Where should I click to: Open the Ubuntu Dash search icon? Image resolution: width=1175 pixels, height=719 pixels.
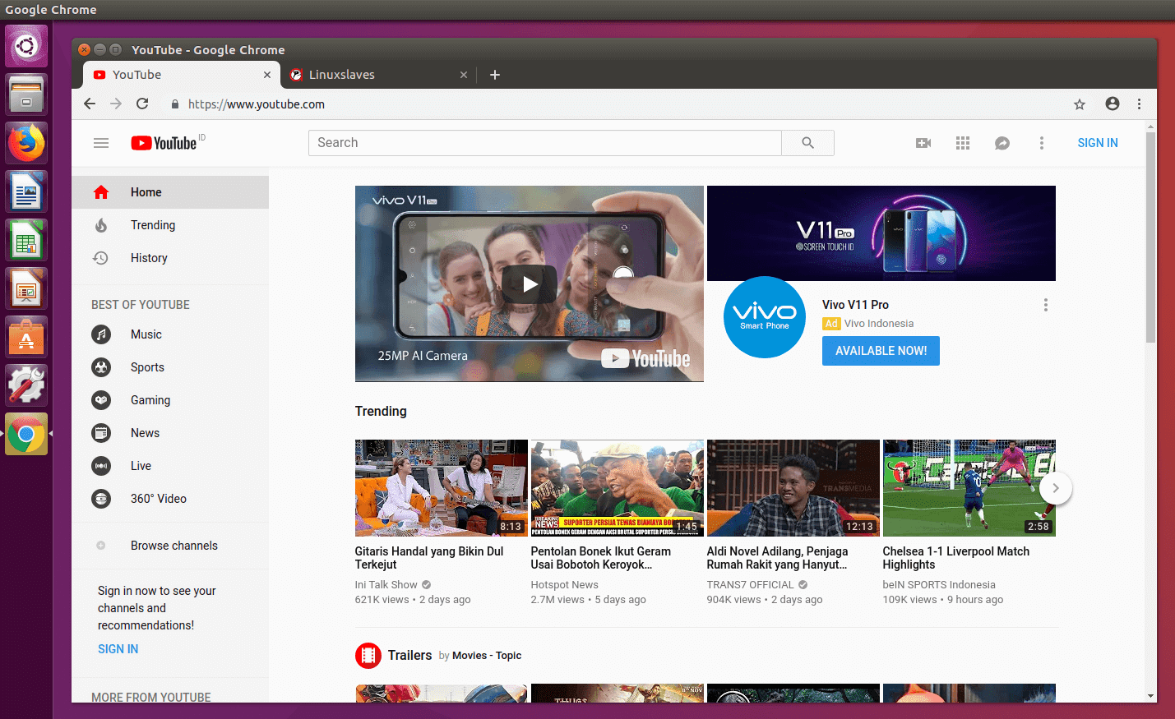[x=26, y=46]
